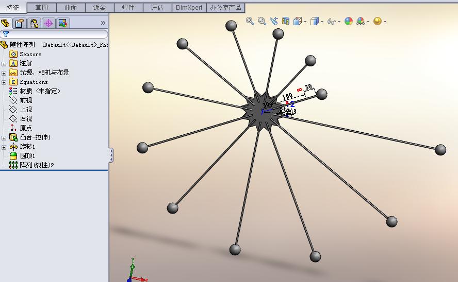Click the Equations sigma icon
Image resolution: width=458 pixels, height=282 pixels.
(x=13, y=82)
